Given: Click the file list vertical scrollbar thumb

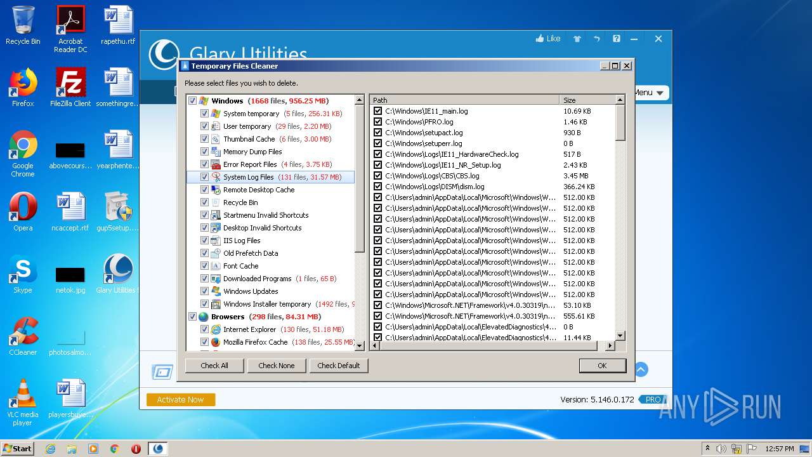Looking at the screenshot, I should [x=620, y=123].
